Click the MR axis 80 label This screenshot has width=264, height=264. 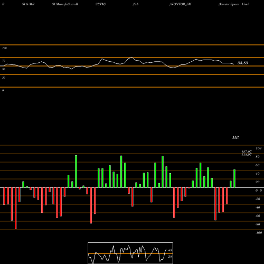(x=257, y=157)
